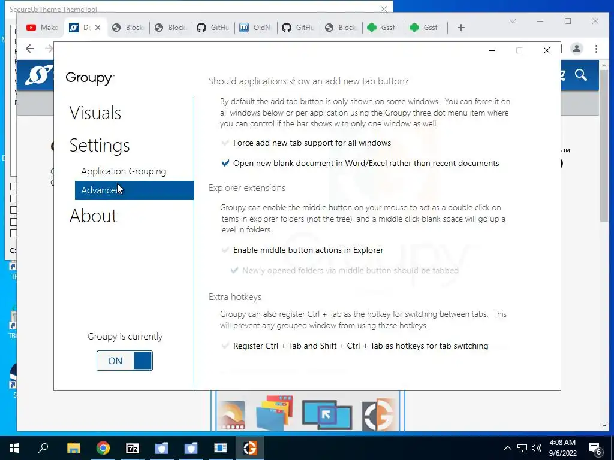Click the colorful windows product icon on webpage

(275, 414)
